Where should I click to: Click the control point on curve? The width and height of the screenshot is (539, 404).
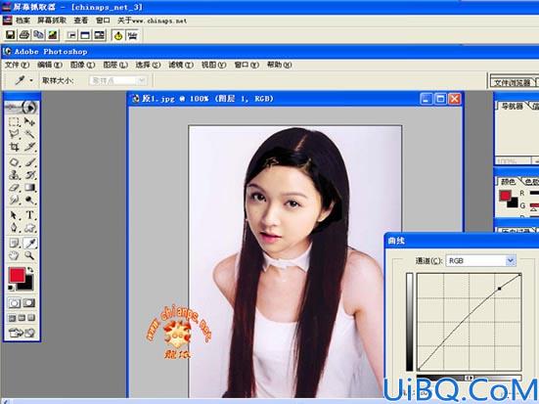pyautogui.click(x=500, y=289)
